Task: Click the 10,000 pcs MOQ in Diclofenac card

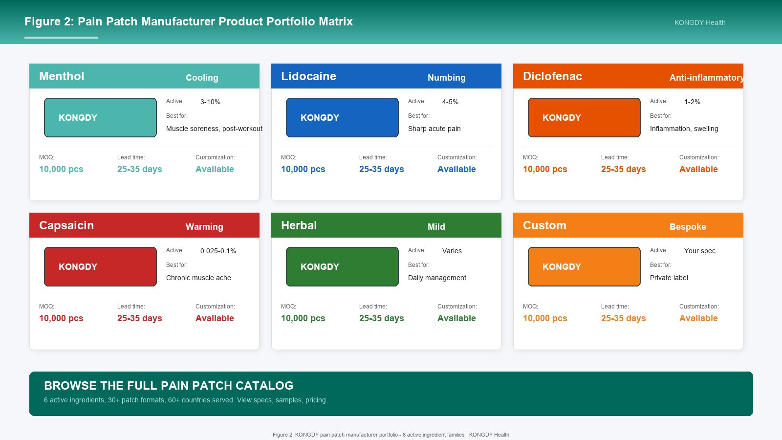Action: [545, 169]
